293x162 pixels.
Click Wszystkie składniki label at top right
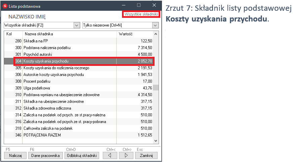pos(141,14)
